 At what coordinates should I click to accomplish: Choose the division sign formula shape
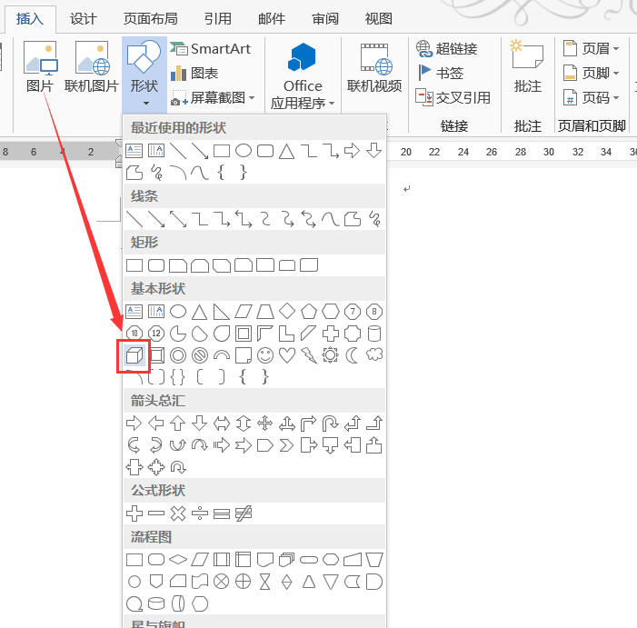pos(199,513)
